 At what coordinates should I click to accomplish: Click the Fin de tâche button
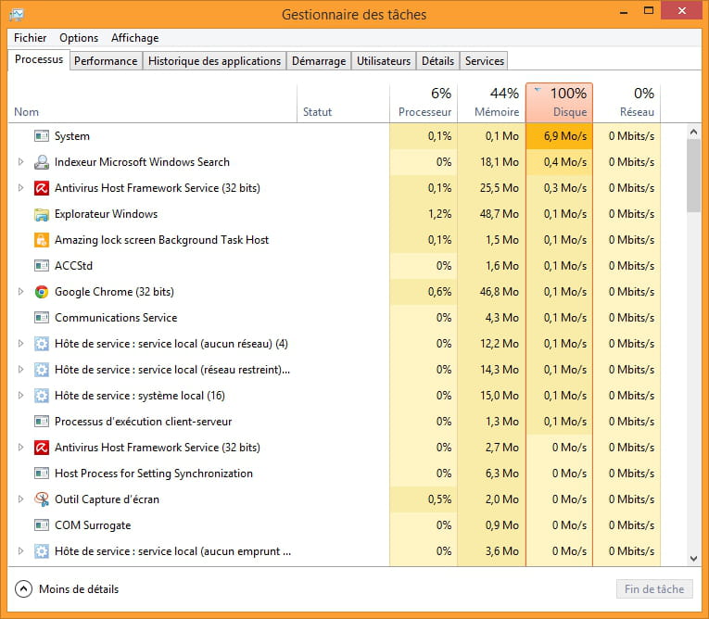point(654,589)
